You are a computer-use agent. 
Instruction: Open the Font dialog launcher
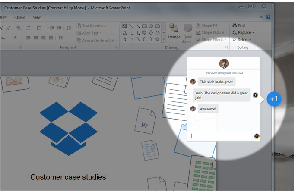tap(20, 47)
